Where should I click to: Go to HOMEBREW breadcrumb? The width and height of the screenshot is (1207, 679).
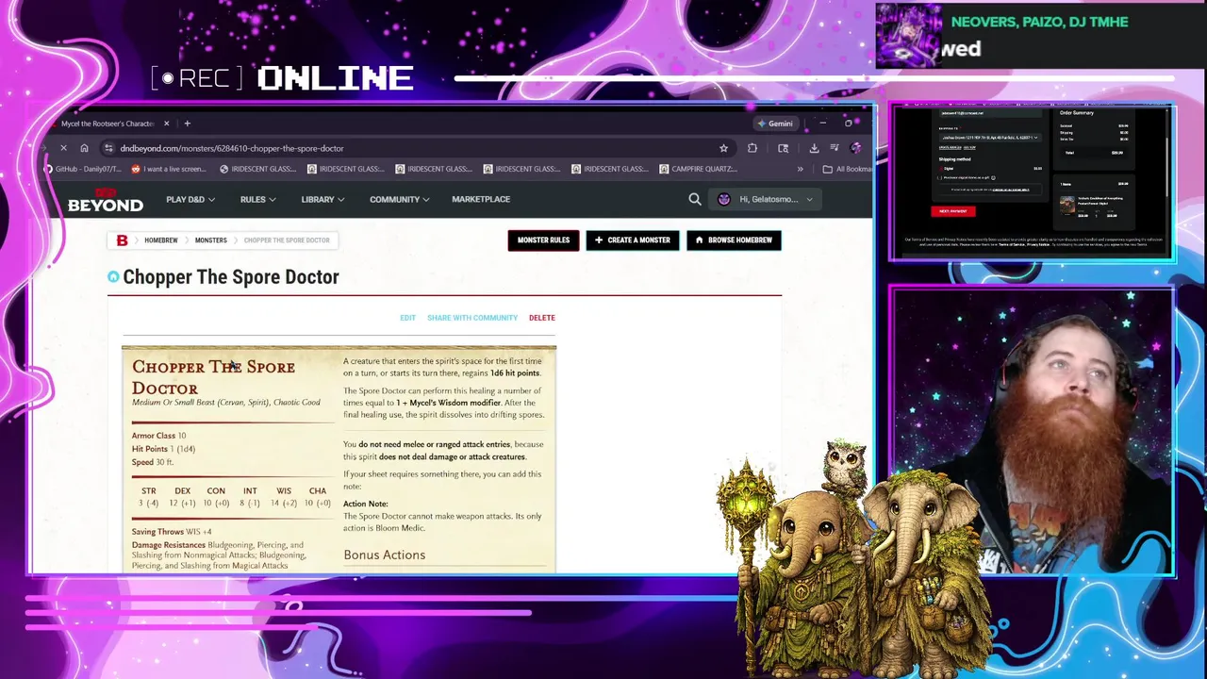[x=161, y=240]
